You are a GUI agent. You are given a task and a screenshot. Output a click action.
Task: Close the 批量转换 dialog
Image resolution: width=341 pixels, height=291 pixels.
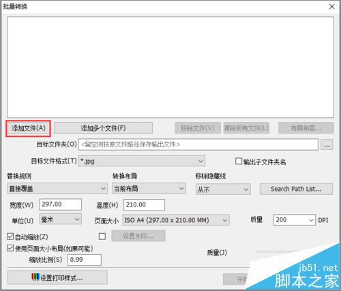click(332, 7)
